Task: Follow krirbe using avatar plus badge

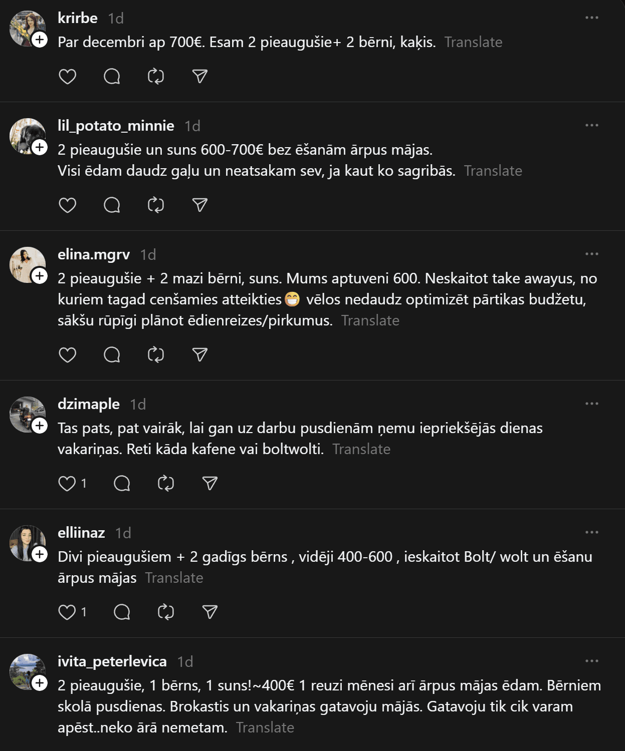Action: (40, 40)
